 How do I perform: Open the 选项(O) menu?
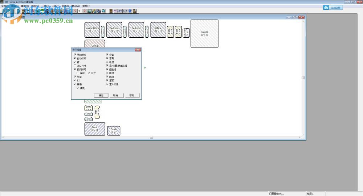35,6
